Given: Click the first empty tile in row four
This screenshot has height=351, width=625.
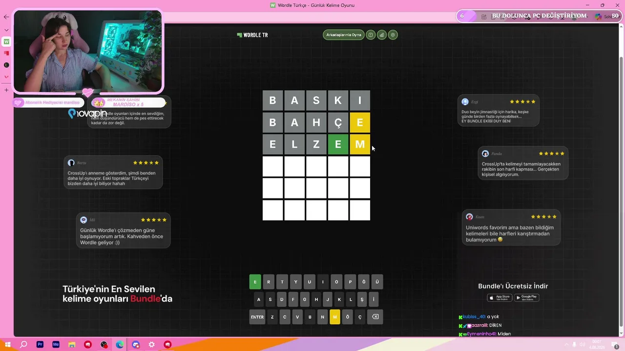Looking at the screenshot, I should [x=272, y=166].
